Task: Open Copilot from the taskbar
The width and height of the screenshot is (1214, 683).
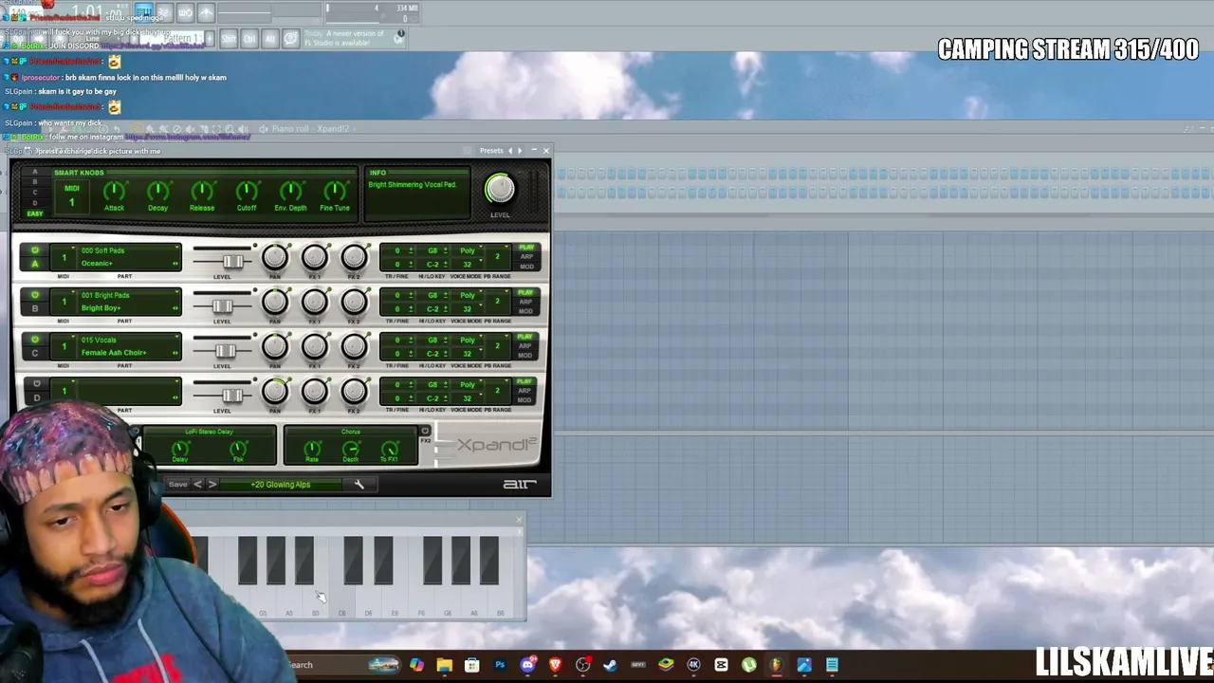Action: pyautogui.click(x=416, y=665)
